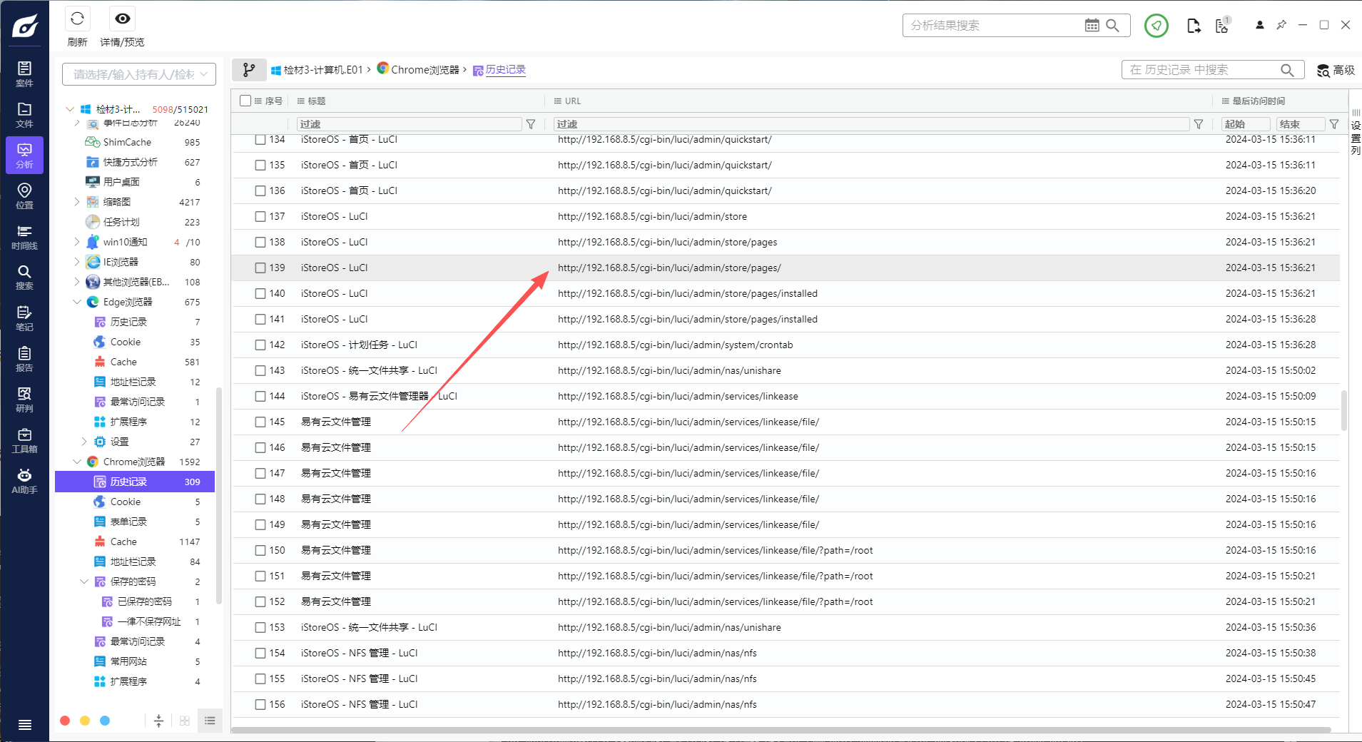
Task: Click the URL column filter funnel icon
Action: coord(1199,124)
